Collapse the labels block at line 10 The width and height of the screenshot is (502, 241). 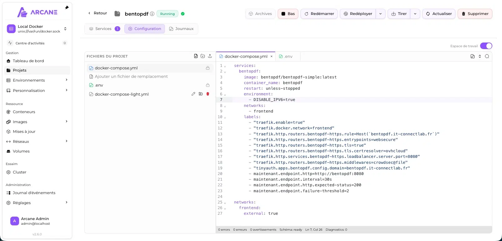225,118
